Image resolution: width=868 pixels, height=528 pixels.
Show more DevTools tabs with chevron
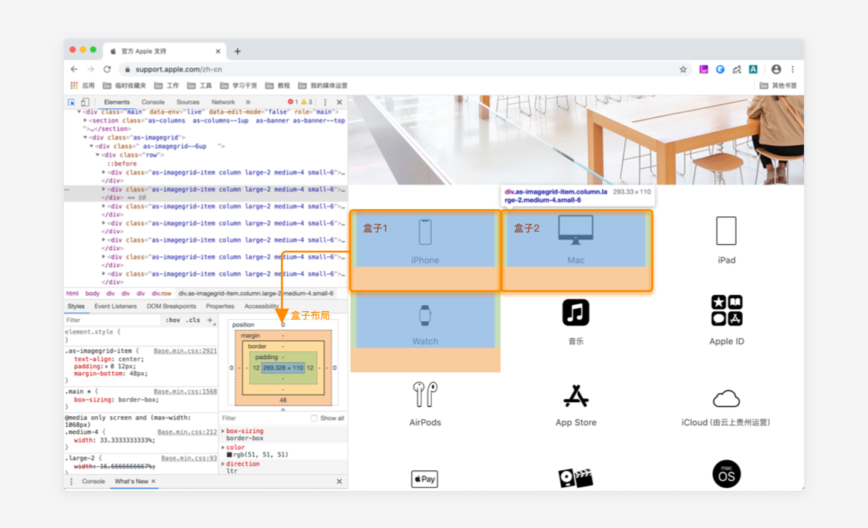pos(248,103)
